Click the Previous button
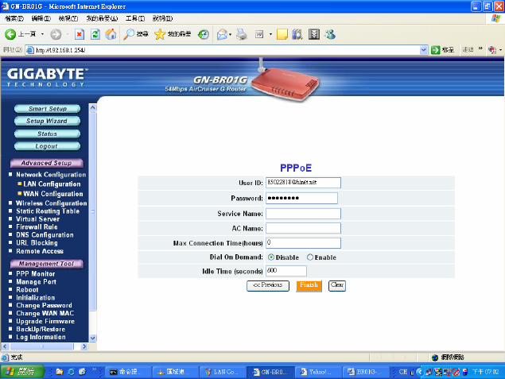Screen dimensions: 505x379 click(x=268, y=285)
